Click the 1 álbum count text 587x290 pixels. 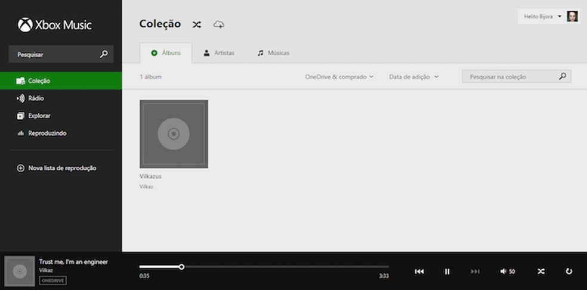[150, 77]
